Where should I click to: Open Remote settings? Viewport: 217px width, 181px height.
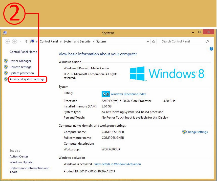point(20,67)
